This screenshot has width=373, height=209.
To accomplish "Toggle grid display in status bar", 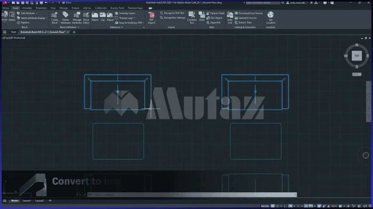I will 273,206.
